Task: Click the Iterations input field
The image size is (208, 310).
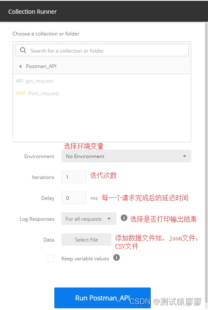Action: tap(74, 177)
